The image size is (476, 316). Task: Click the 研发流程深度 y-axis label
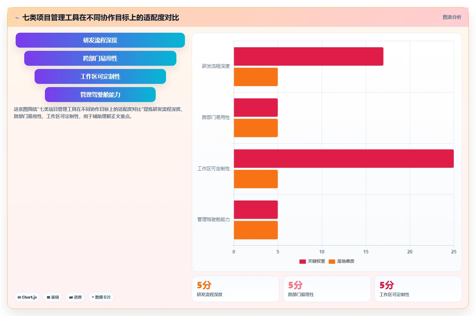pos(216,66)
